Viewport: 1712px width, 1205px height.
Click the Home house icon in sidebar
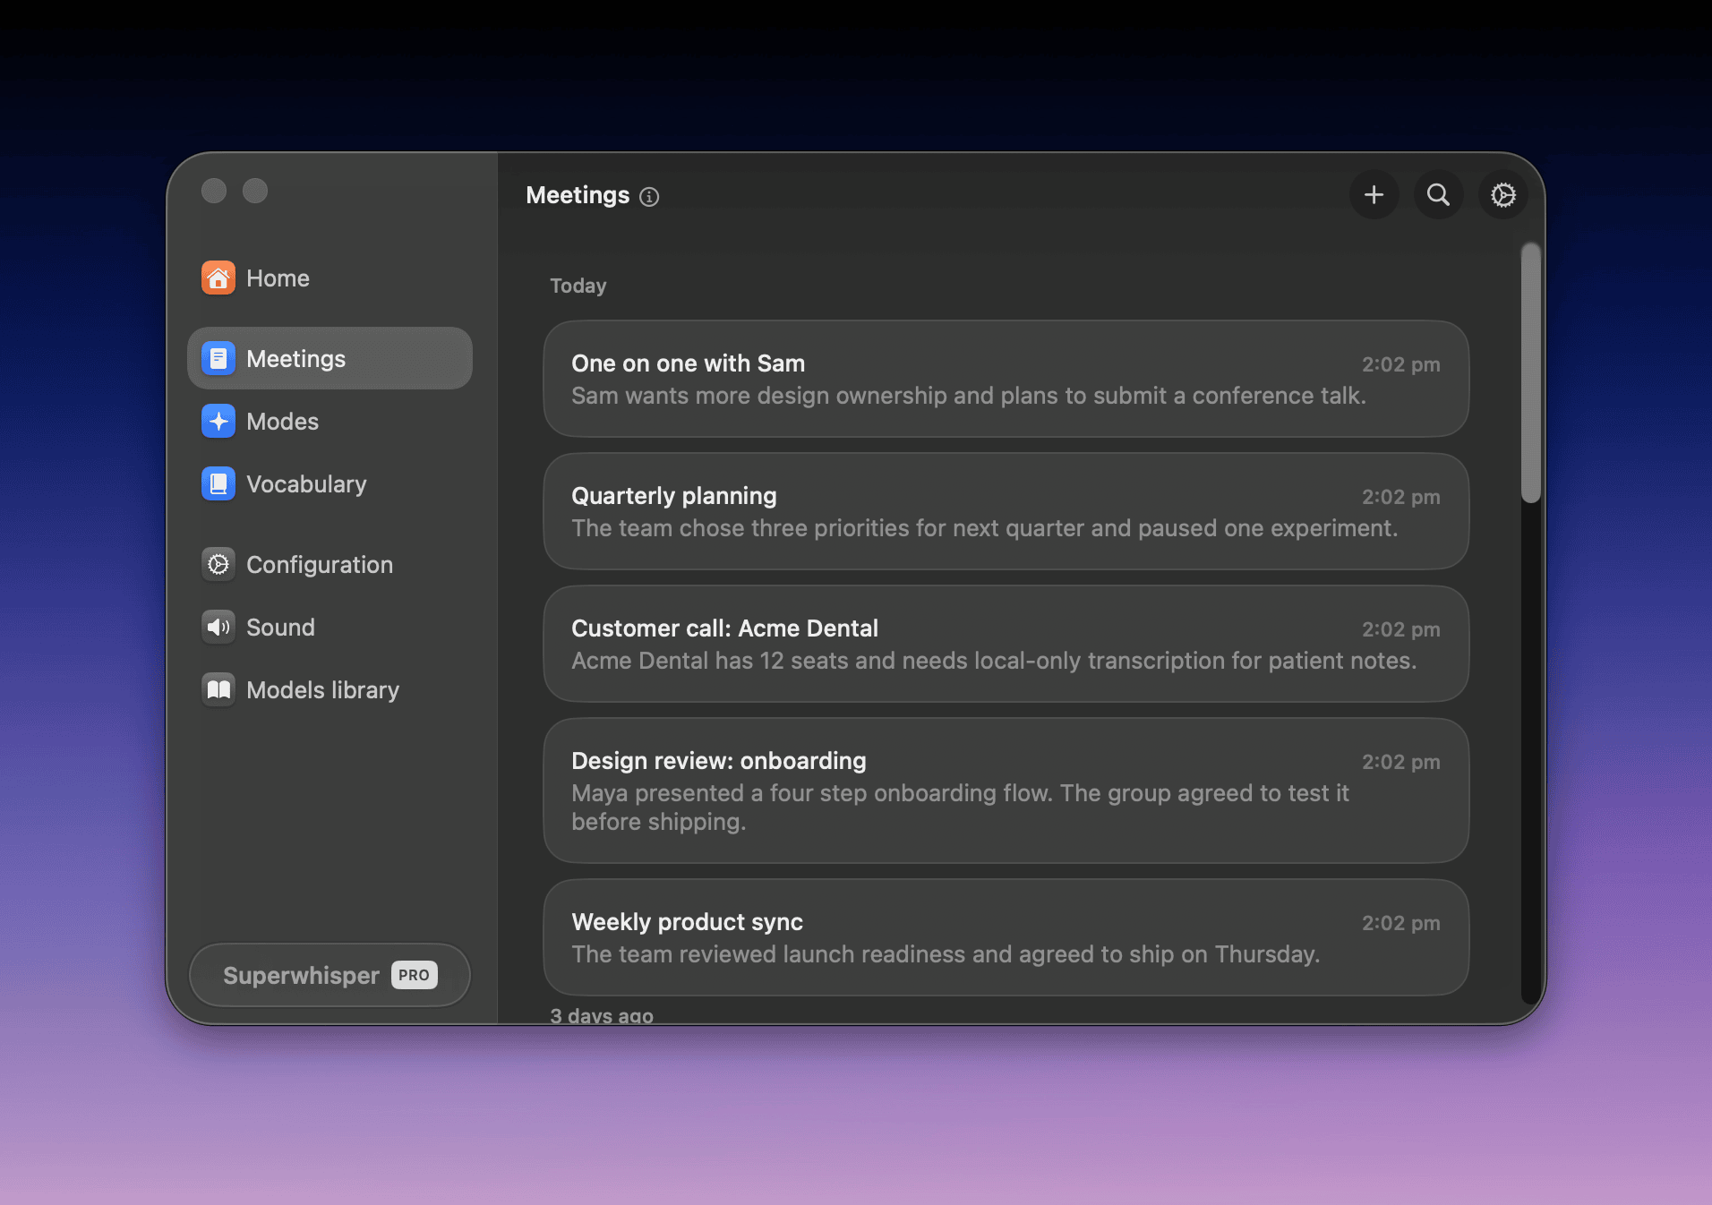pyautogui.click(x=218, y=278)
